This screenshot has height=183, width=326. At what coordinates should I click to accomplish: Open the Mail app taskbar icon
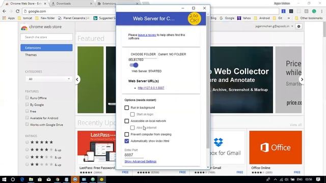pyautogui.click(x=49, y=179)
